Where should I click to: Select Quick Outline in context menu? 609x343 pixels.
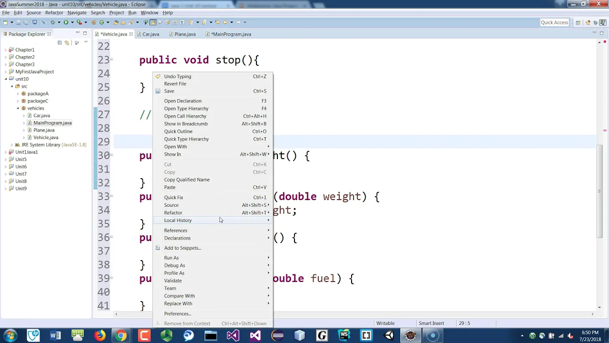pyautogui.click(x=213, y=131)
